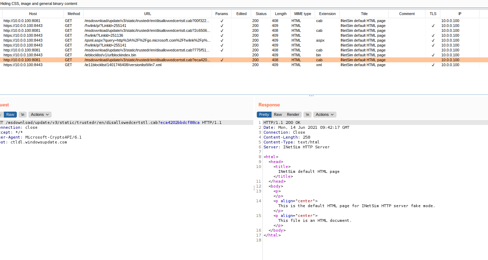The image size is (488, 260).
Task: Click the ctldl.windowsupdate.com host line
Action: coord(33,142)
